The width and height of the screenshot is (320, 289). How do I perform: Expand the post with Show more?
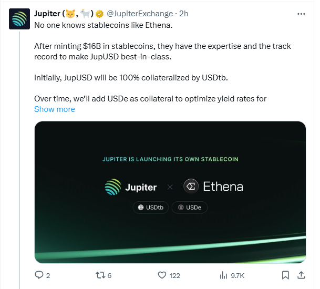(55, 109)
